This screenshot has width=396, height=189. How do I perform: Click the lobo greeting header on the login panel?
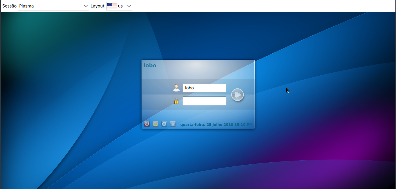(x=150, y=65)
